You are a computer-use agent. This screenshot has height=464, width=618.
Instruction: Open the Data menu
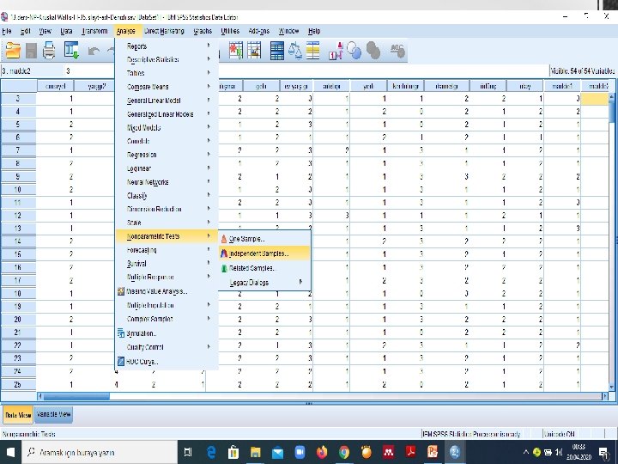66,31
